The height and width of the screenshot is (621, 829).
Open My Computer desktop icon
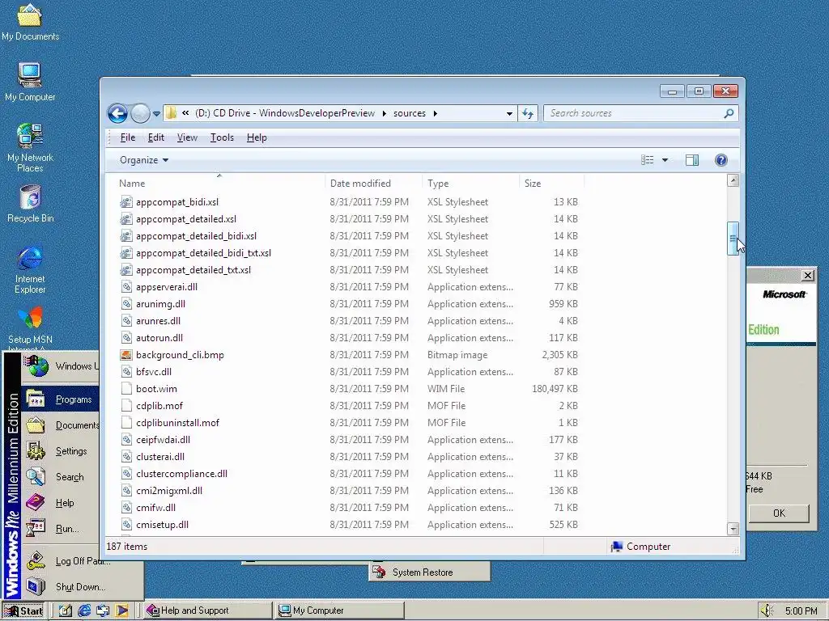pos(30,82)
